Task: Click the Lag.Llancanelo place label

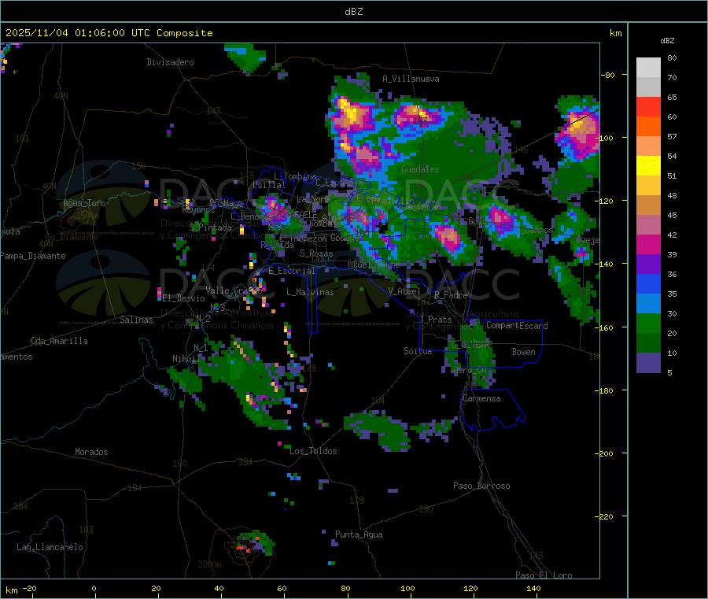Action: pos(50,548)
